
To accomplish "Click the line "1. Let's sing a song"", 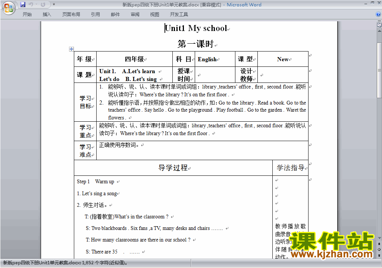I will (x=97, y=193).
